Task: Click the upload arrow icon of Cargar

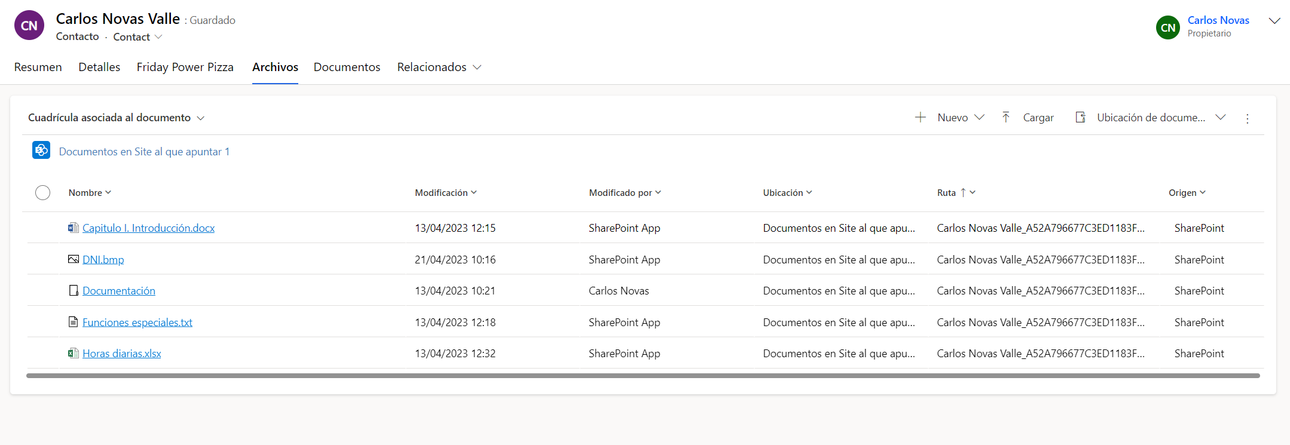Action: point(1006,118)
